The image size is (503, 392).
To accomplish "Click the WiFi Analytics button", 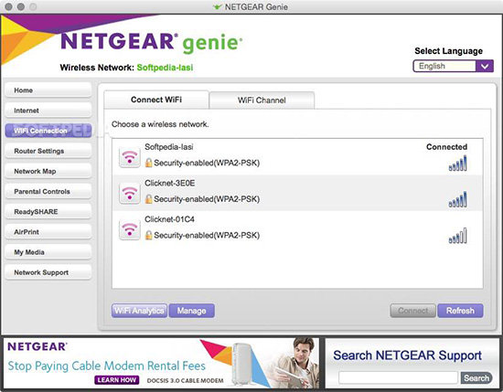I will (x=139, y=311).
